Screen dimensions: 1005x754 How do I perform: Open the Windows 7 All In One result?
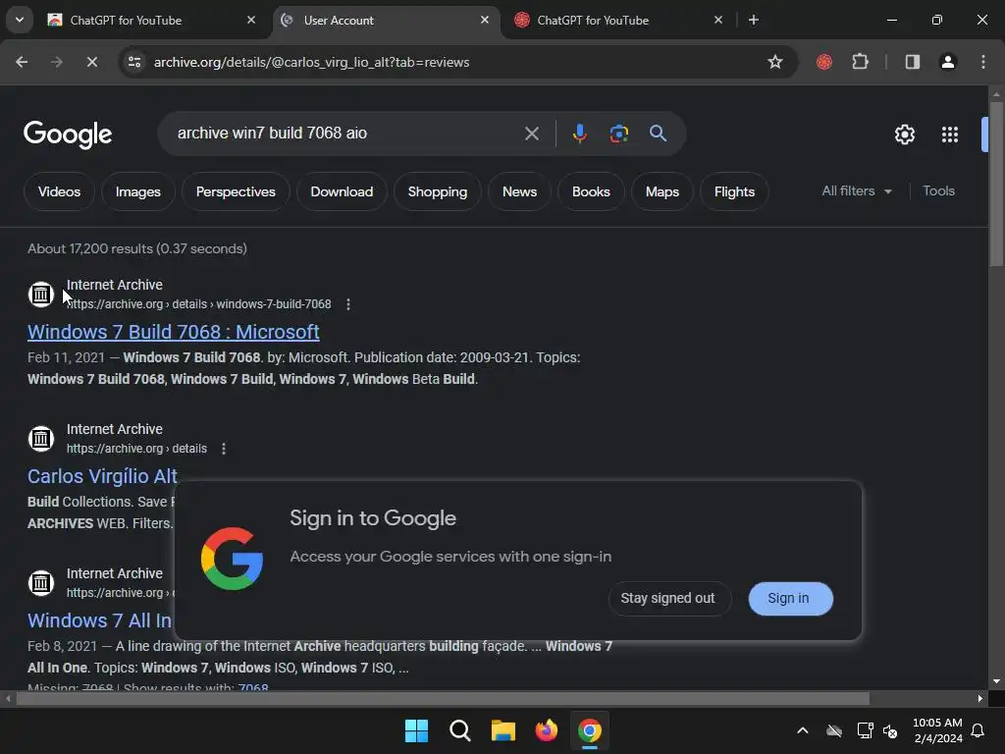(x=99, y=620)
